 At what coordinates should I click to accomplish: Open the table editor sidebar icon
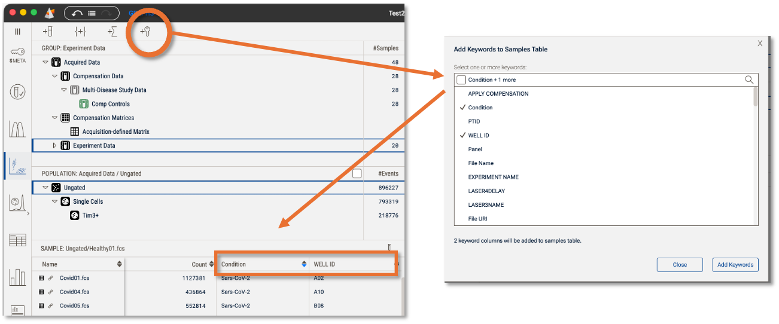click(17, 240)
